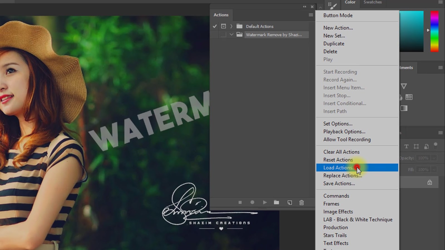This screenshot has height=250, width=445.
Task: Click the Play selection triangle icon
Action: tap(265, 202)
